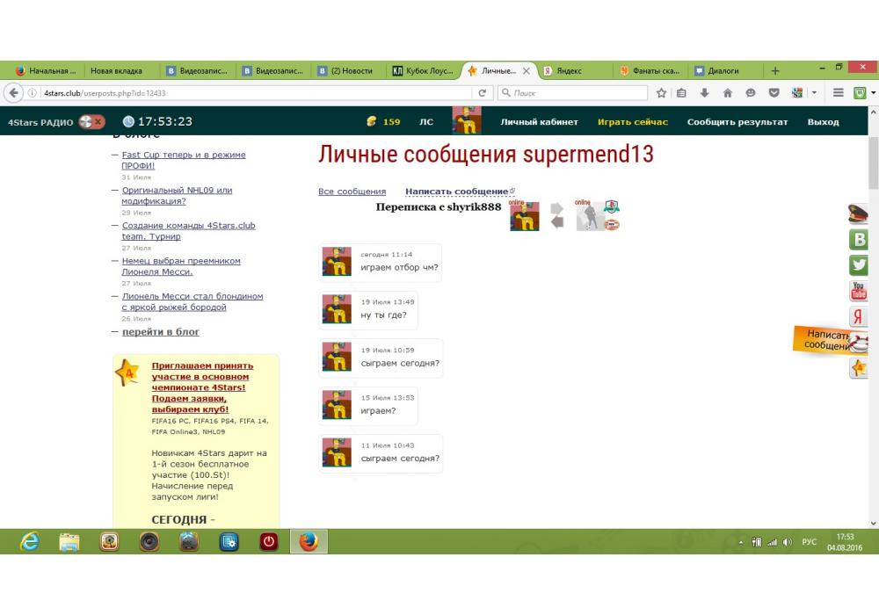Click the star icon in the yellow promo box
This screenshot has width=879, height=615.
tap(127, 373)
